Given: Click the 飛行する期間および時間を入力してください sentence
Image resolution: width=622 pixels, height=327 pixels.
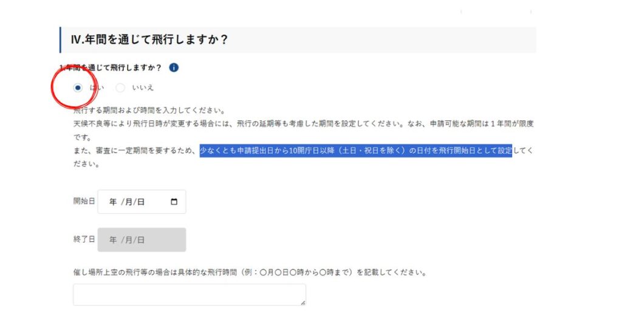Looking at the screenshot, I should (x=149, y=111).
